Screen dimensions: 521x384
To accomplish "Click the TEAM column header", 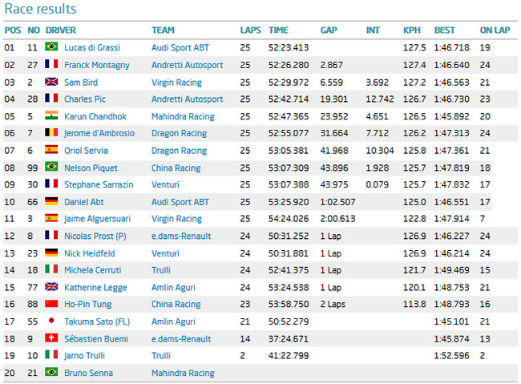I will tap(164, 30).
